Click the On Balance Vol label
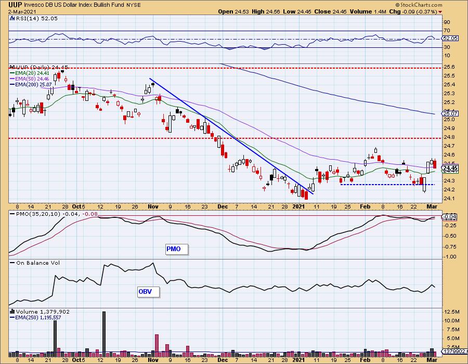Image resolution: width=468 pixels, height=364 pixels. [x=35, y=263]
